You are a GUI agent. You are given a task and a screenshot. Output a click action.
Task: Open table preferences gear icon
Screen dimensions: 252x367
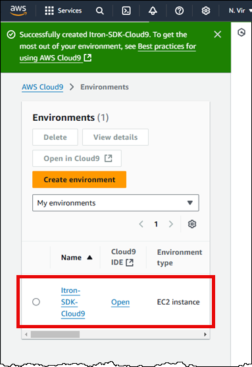[192, 224]
